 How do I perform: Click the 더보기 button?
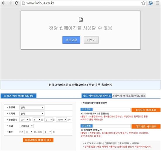91,40
